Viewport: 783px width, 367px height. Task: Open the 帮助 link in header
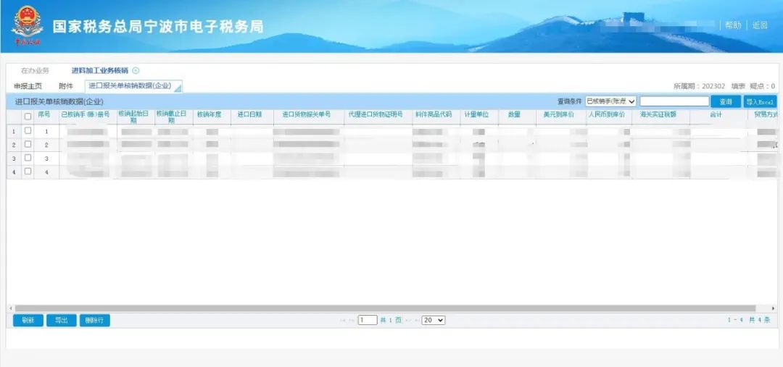point(733,25)
